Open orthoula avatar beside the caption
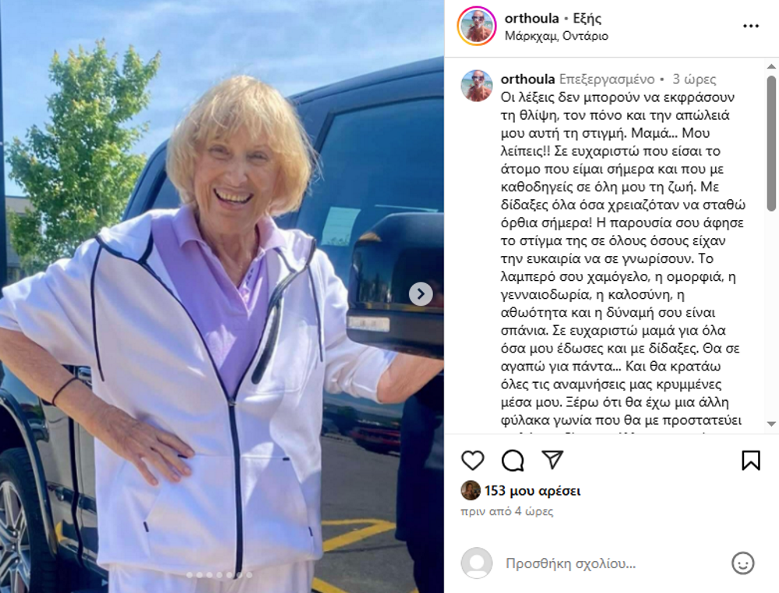Screen dimensions: 779x593 coord(477,86)
